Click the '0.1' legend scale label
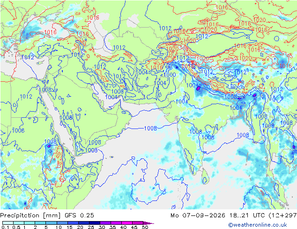The width and height of the screenshot is (297, 229). 5,227
